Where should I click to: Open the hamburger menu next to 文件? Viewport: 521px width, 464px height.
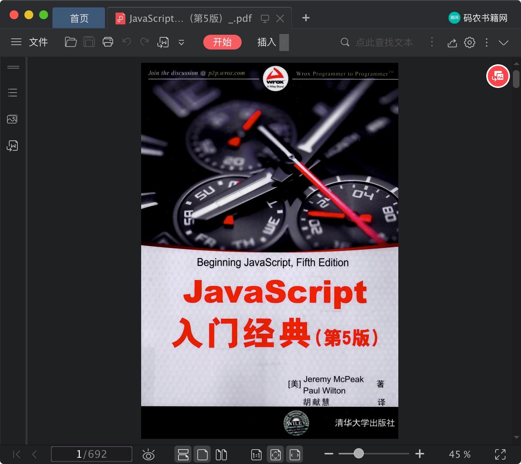(16, 42)
